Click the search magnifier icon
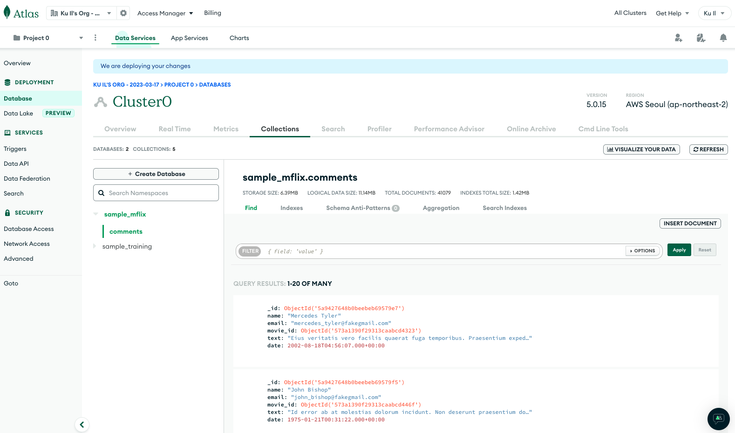The height and width of the screenshot is (433, 735). [101, 193]
